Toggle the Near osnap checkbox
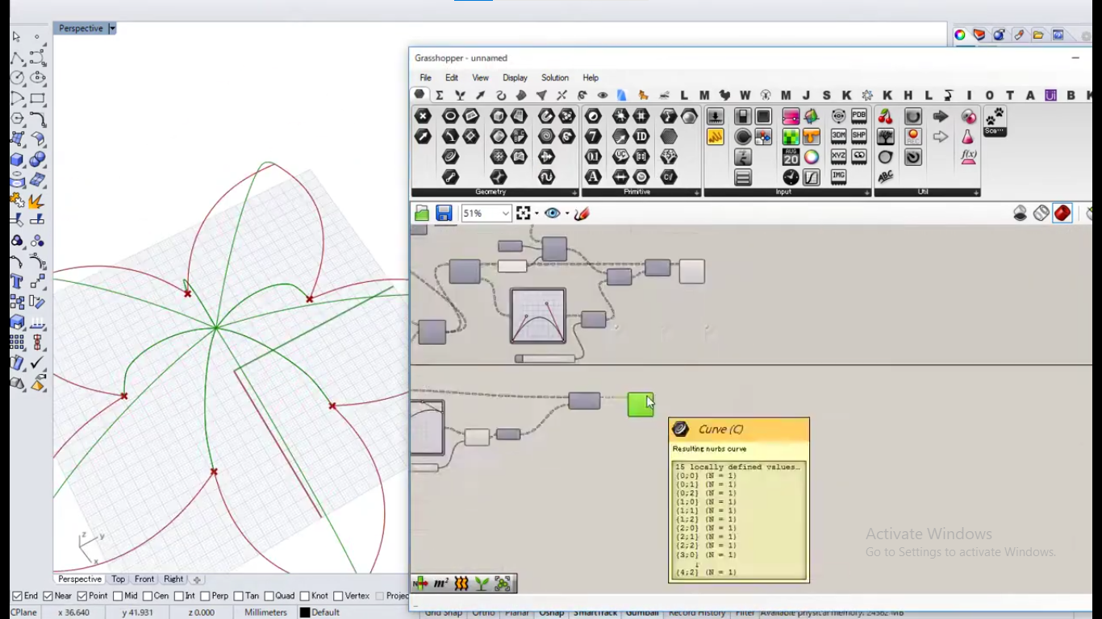1102x619 pixels. tap(48, 596)
